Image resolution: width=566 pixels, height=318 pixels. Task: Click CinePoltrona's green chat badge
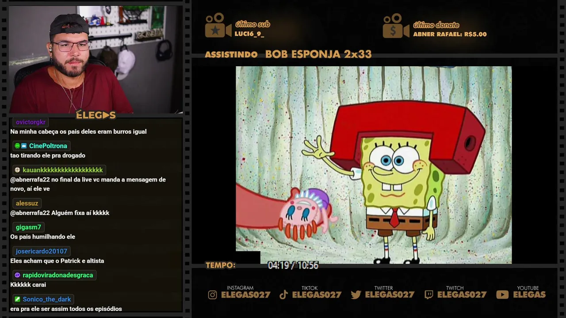[17, 146]
